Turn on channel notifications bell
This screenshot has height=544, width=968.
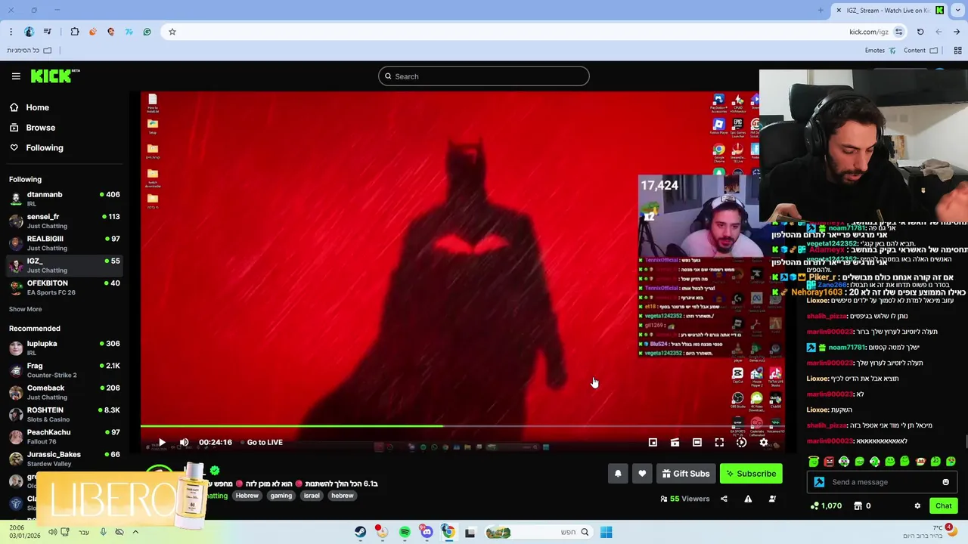tap(618, 474)
